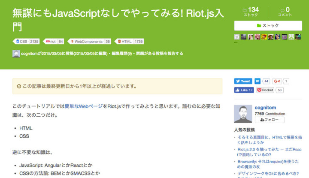Viewport: 309px width, 178px height.
Task: Click the HTML tag icon
Action: pyautogui.click(x=119, y=41)
